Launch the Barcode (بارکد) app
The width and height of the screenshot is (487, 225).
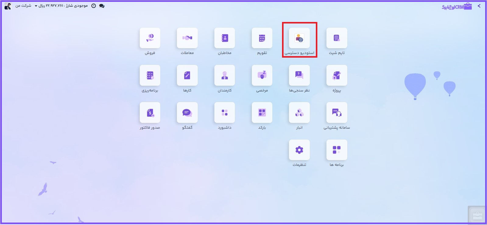point(262,113)
